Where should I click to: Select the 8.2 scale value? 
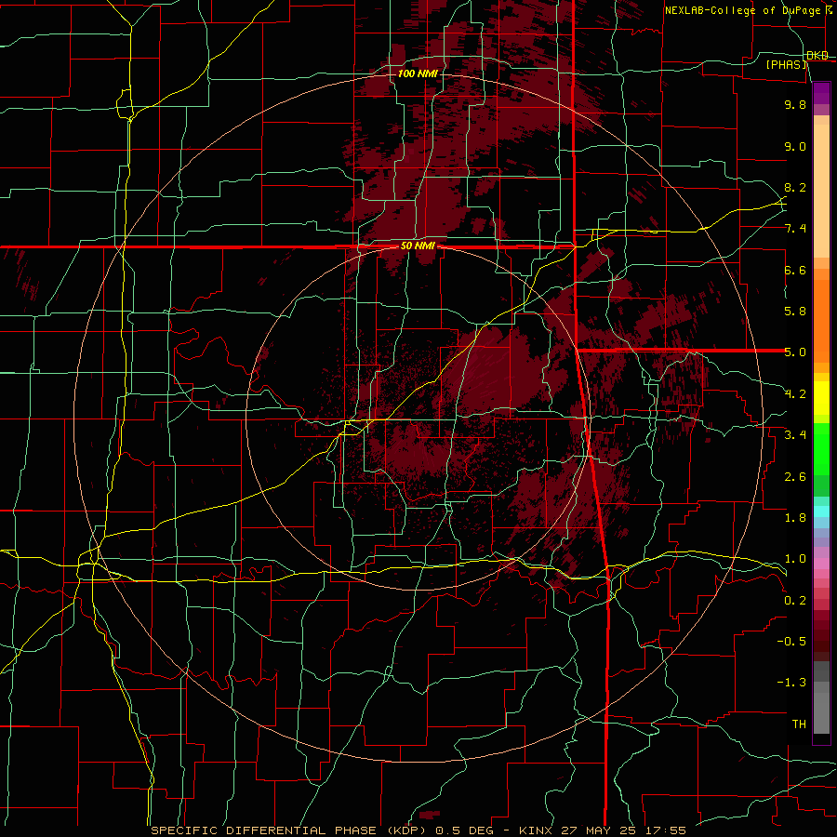click(x=795, y=187)
